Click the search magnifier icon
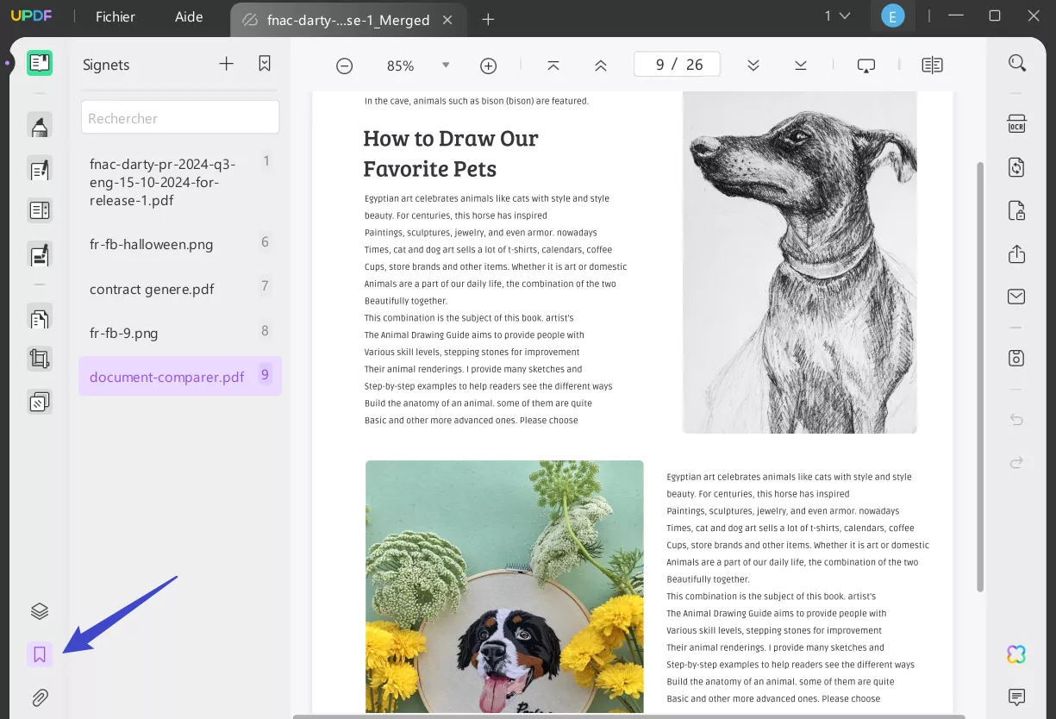 tap(1017, 63)
